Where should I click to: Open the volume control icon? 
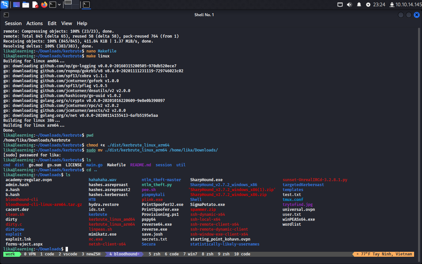[x=349, y=5]
